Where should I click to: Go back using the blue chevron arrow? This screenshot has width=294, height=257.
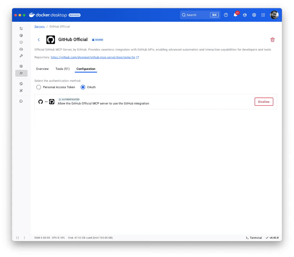39,40
